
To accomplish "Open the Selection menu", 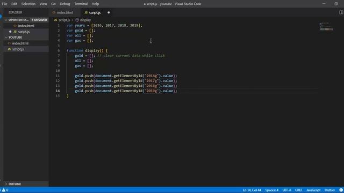I will (x=28, y=4).
